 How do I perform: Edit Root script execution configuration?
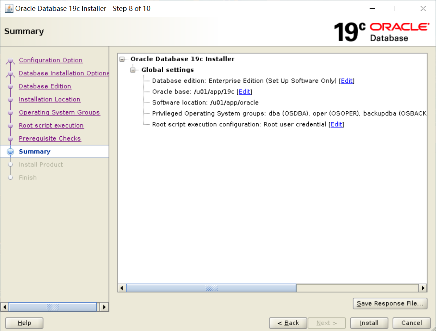tap(336, 124)
